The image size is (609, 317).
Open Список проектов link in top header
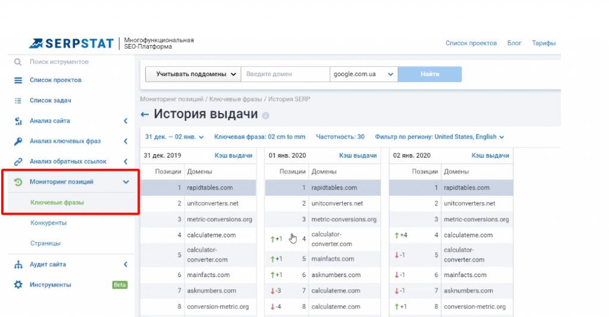(x=471, y=43)
